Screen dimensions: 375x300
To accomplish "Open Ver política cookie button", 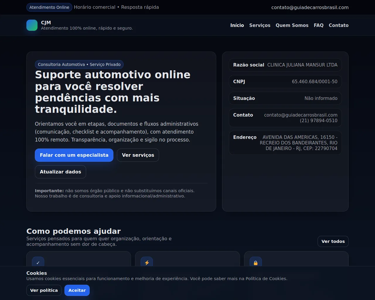I will 44,290.
